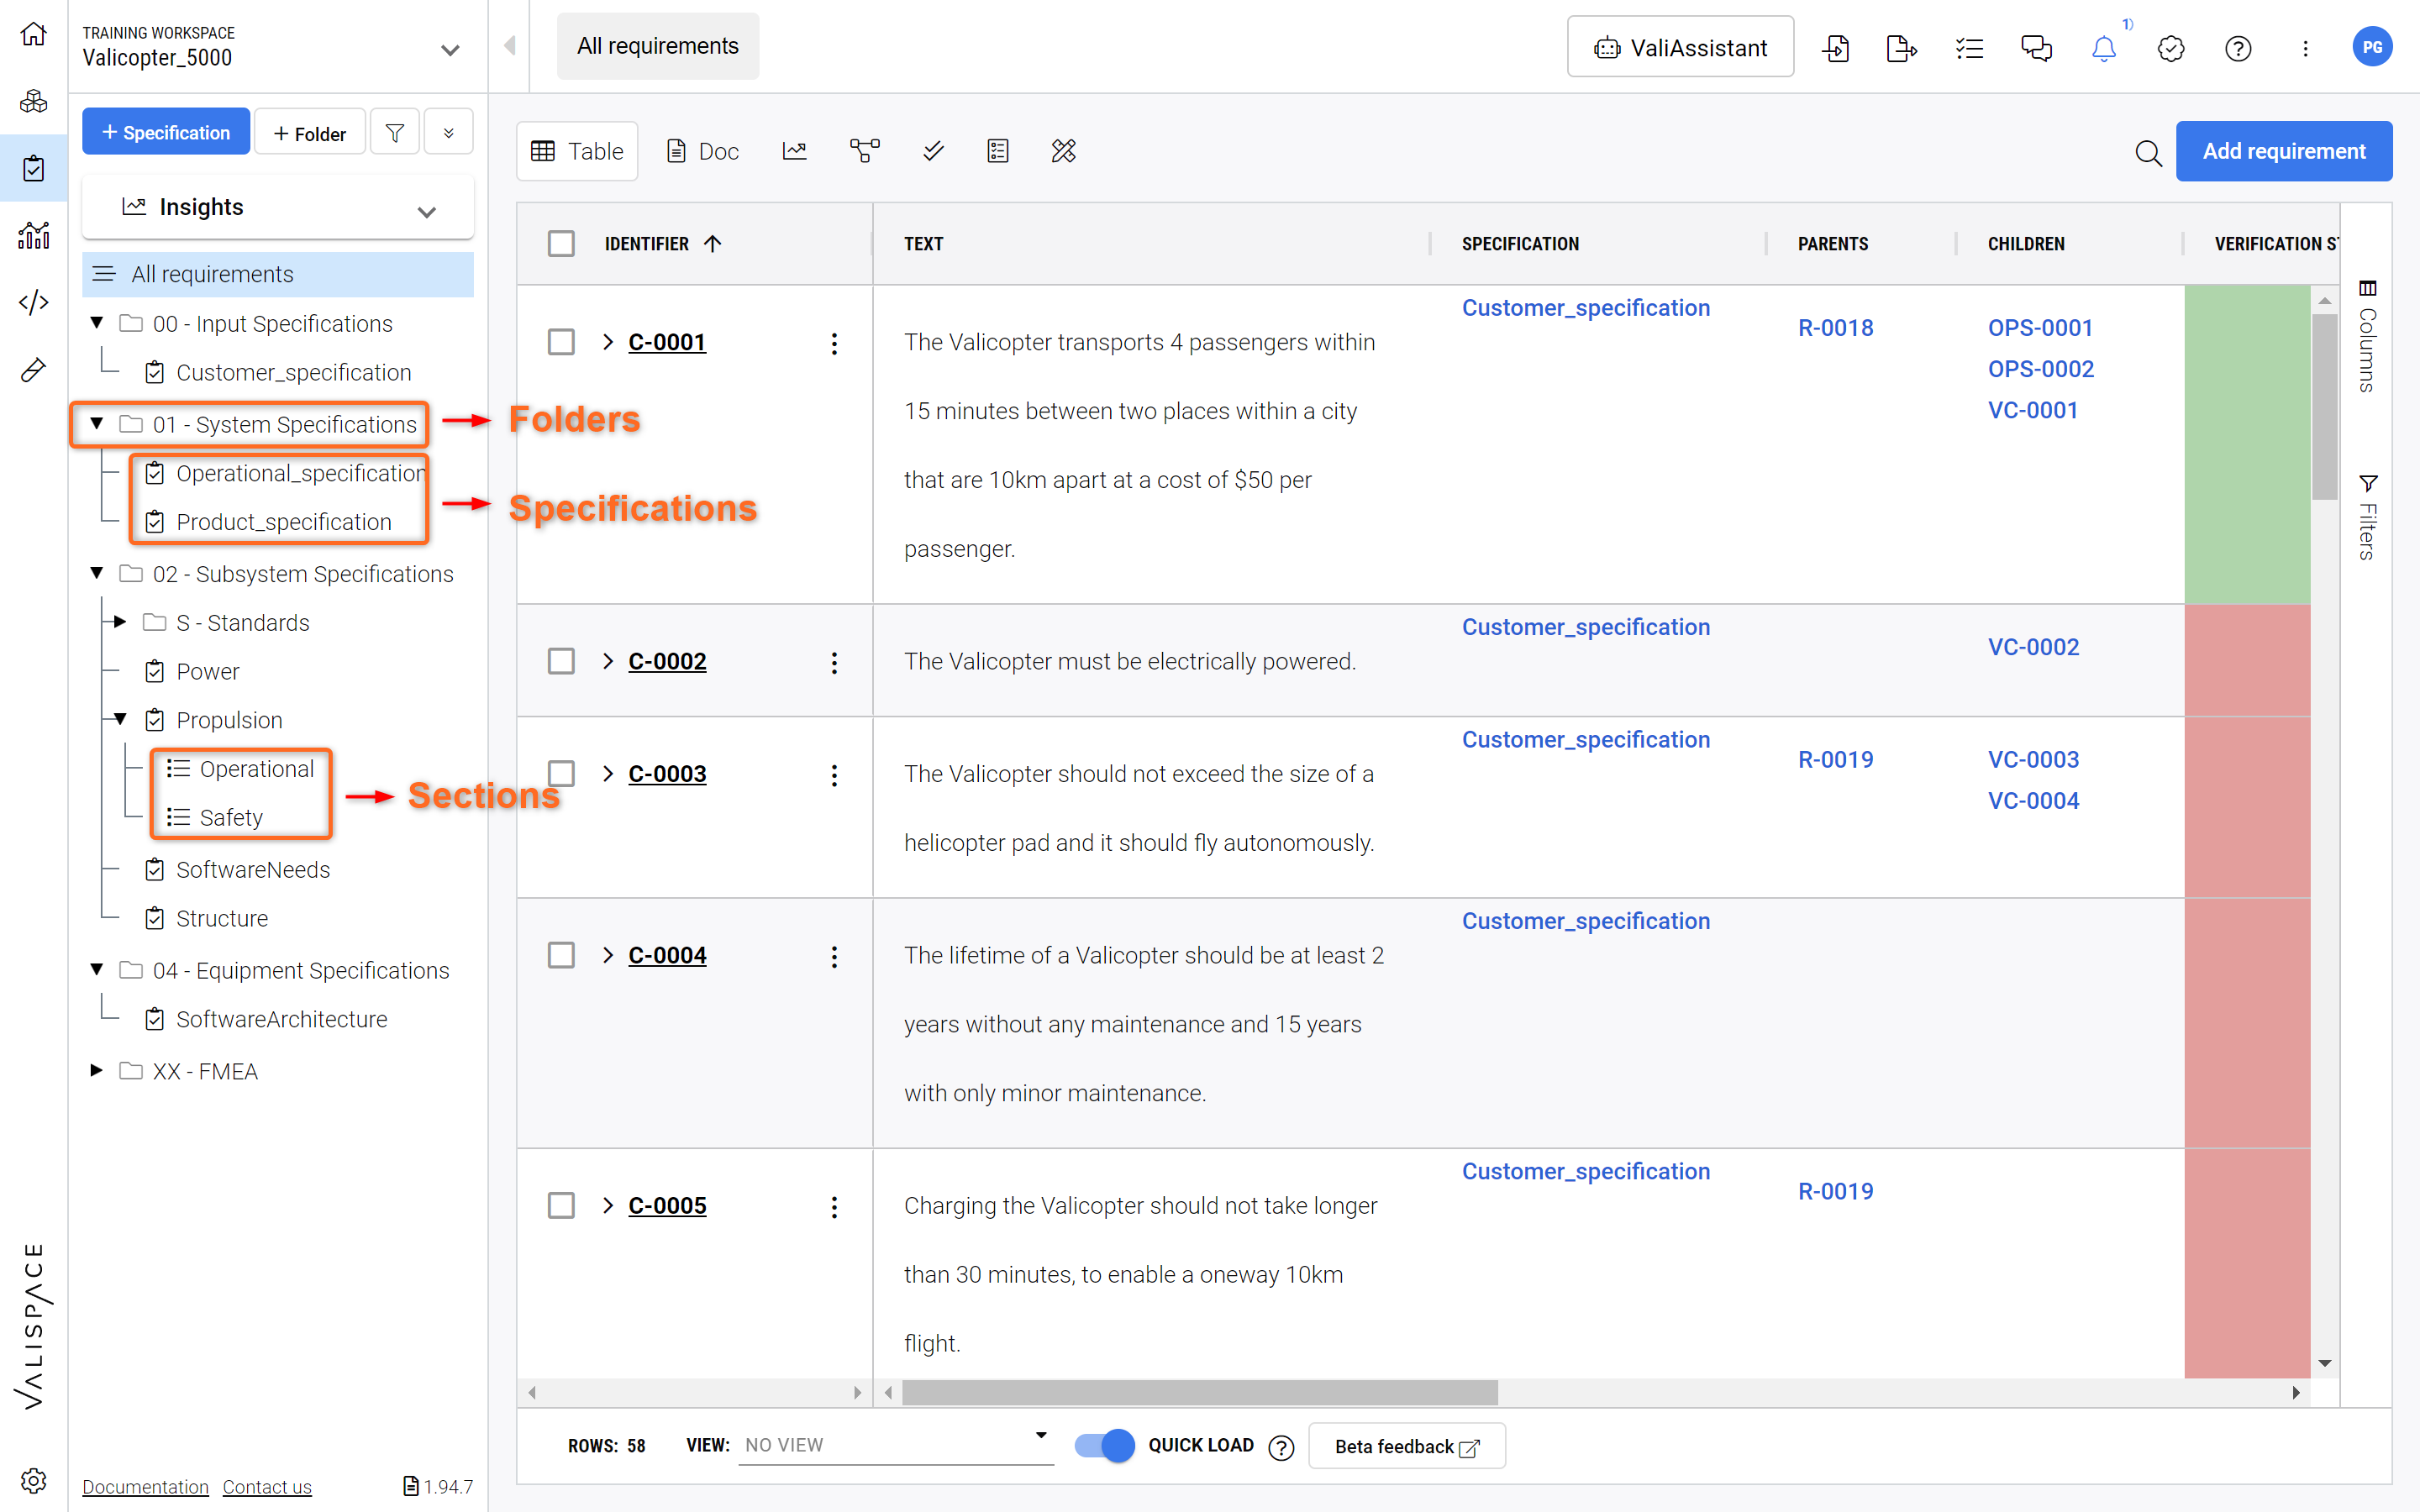Click Quick Load help question icon
The height and width of the screenshot is (1512, 2420).
(1281, 1447)
